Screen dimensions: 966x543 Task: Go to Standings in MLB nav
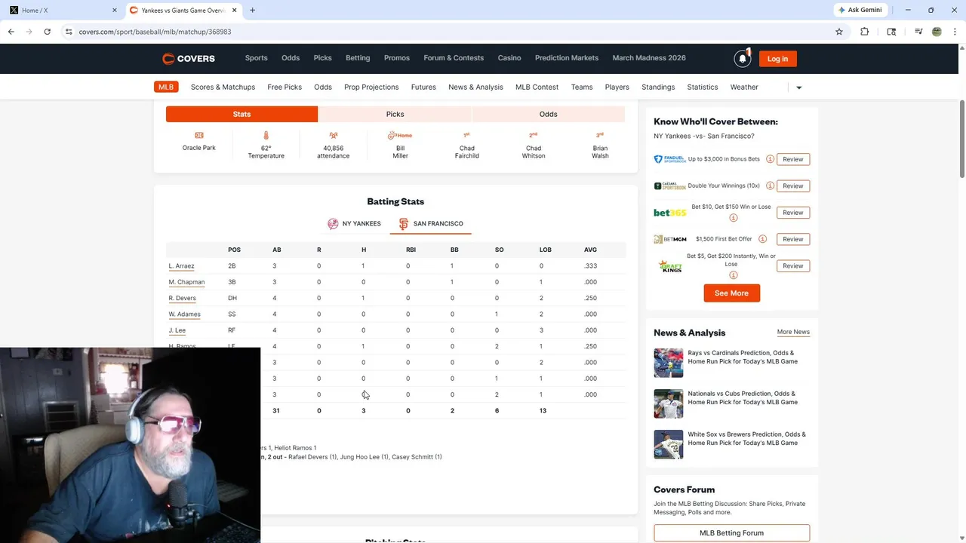[658, 87]
